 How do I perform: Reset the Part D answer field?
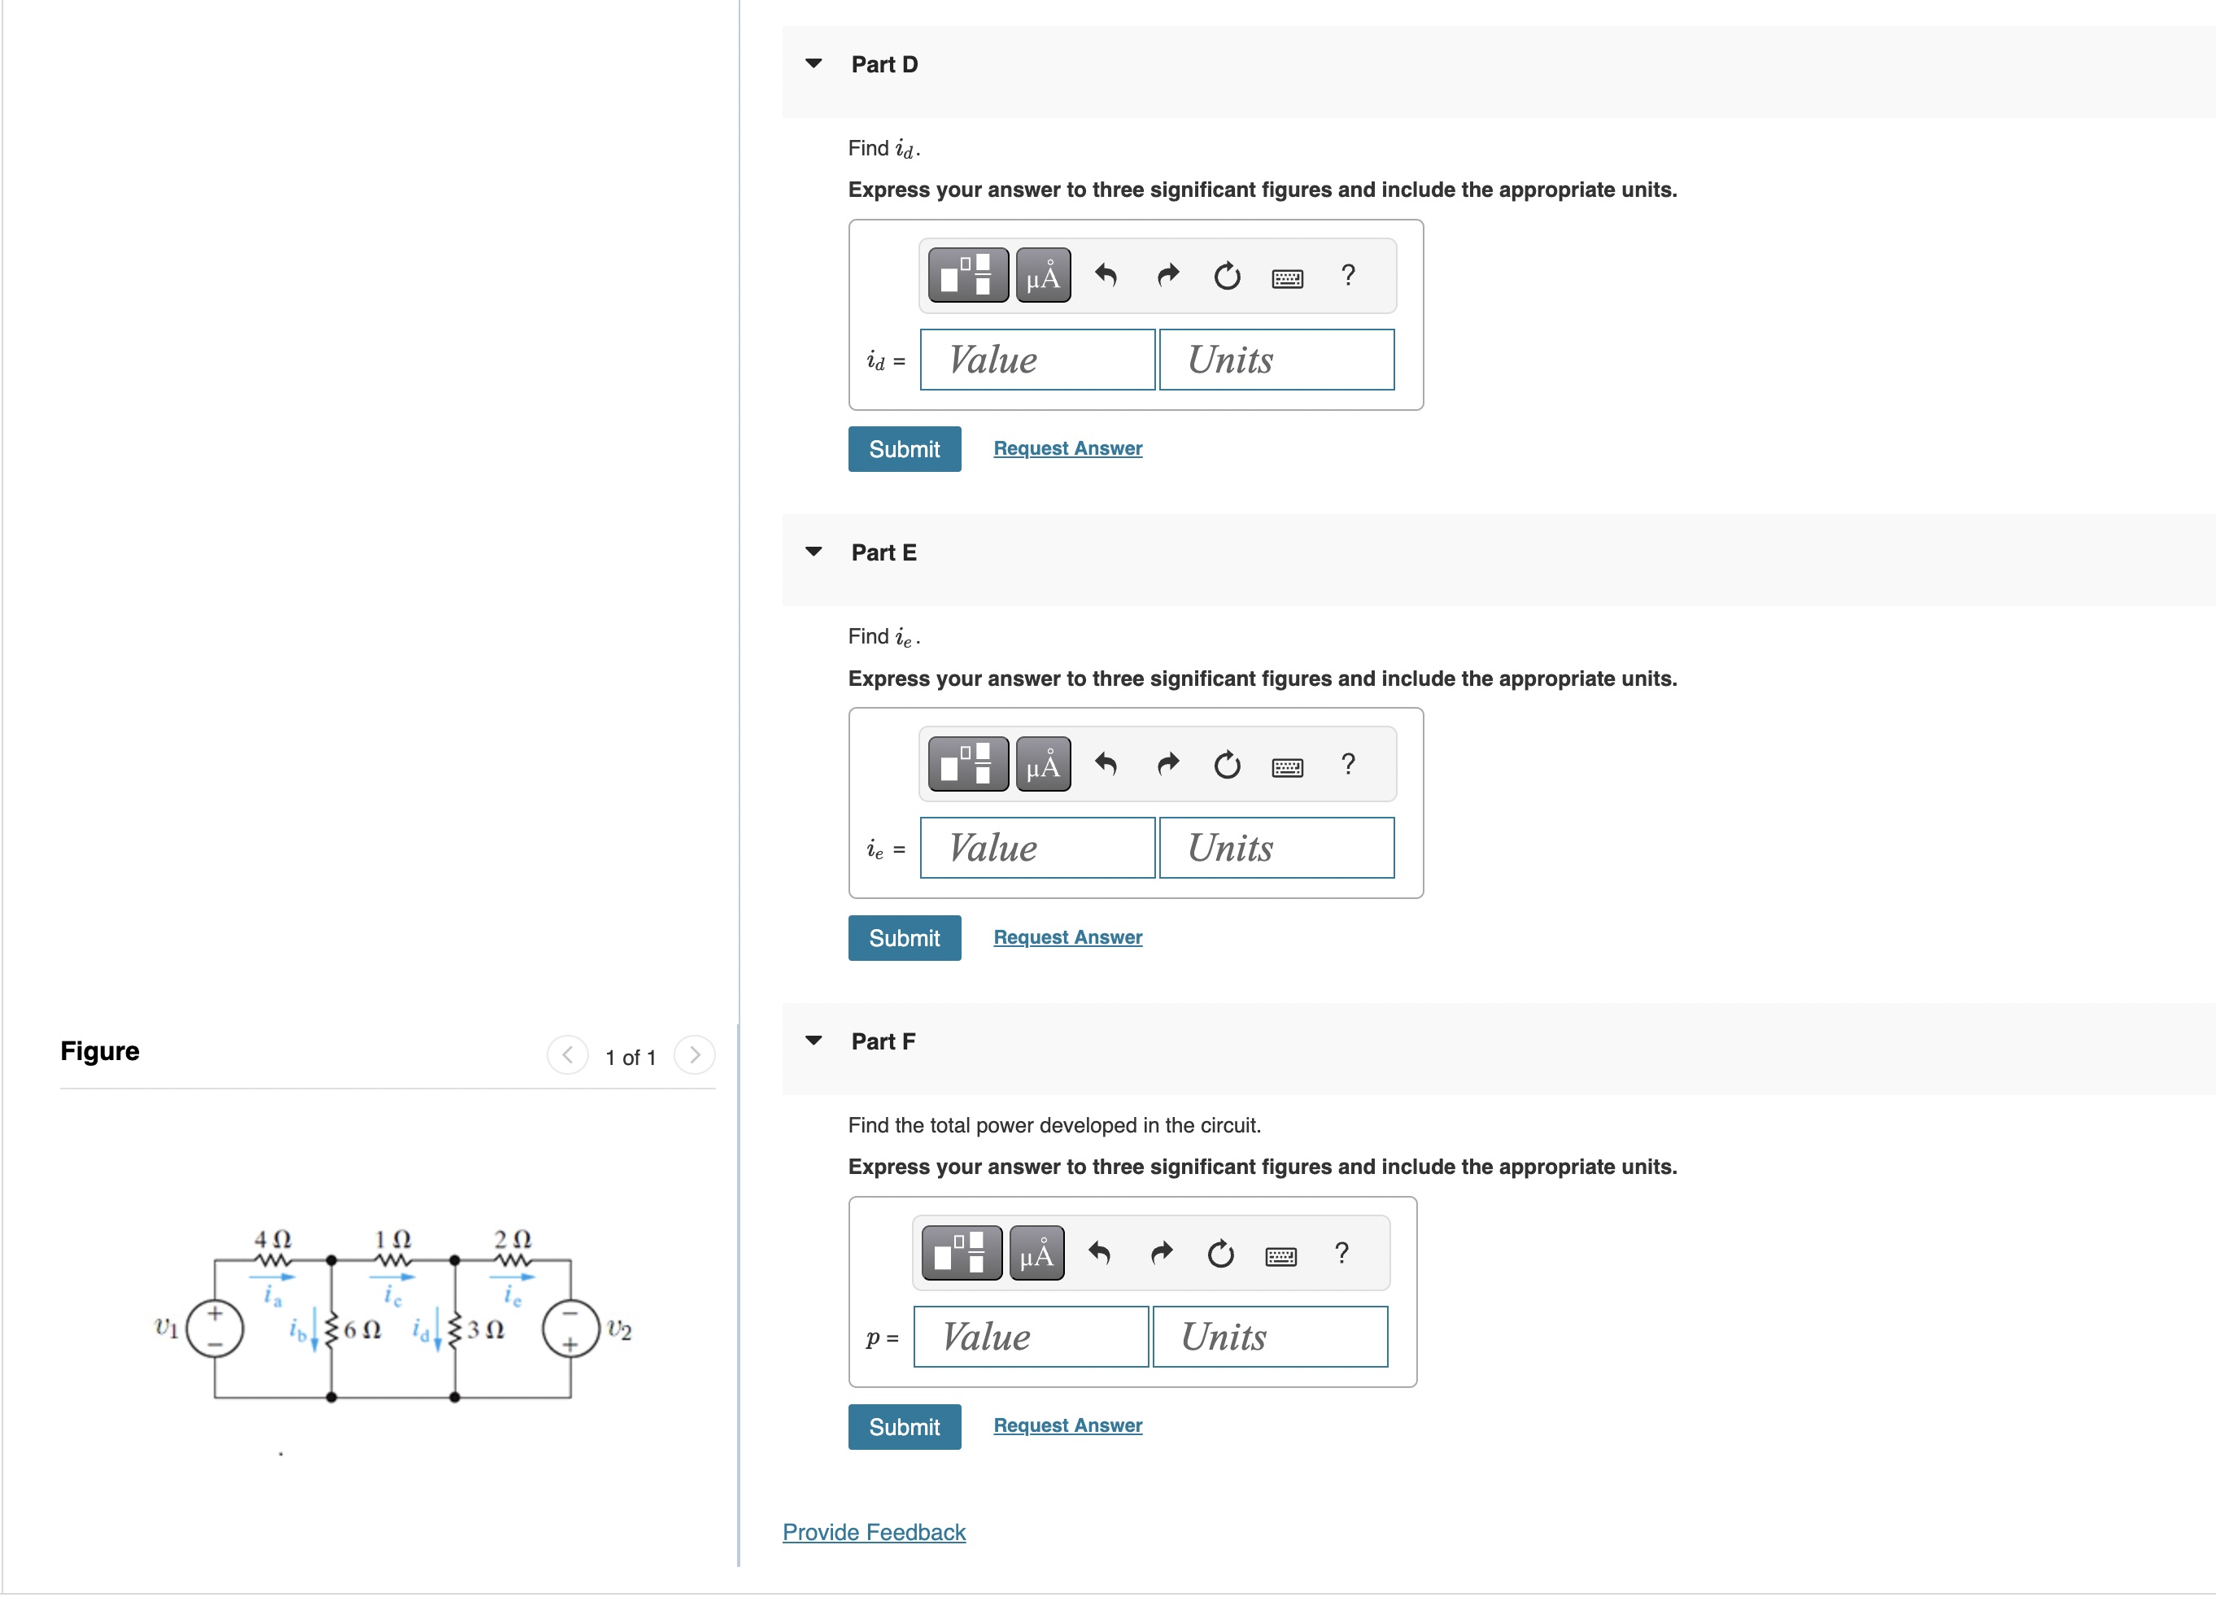click(x=1226, y=276)
